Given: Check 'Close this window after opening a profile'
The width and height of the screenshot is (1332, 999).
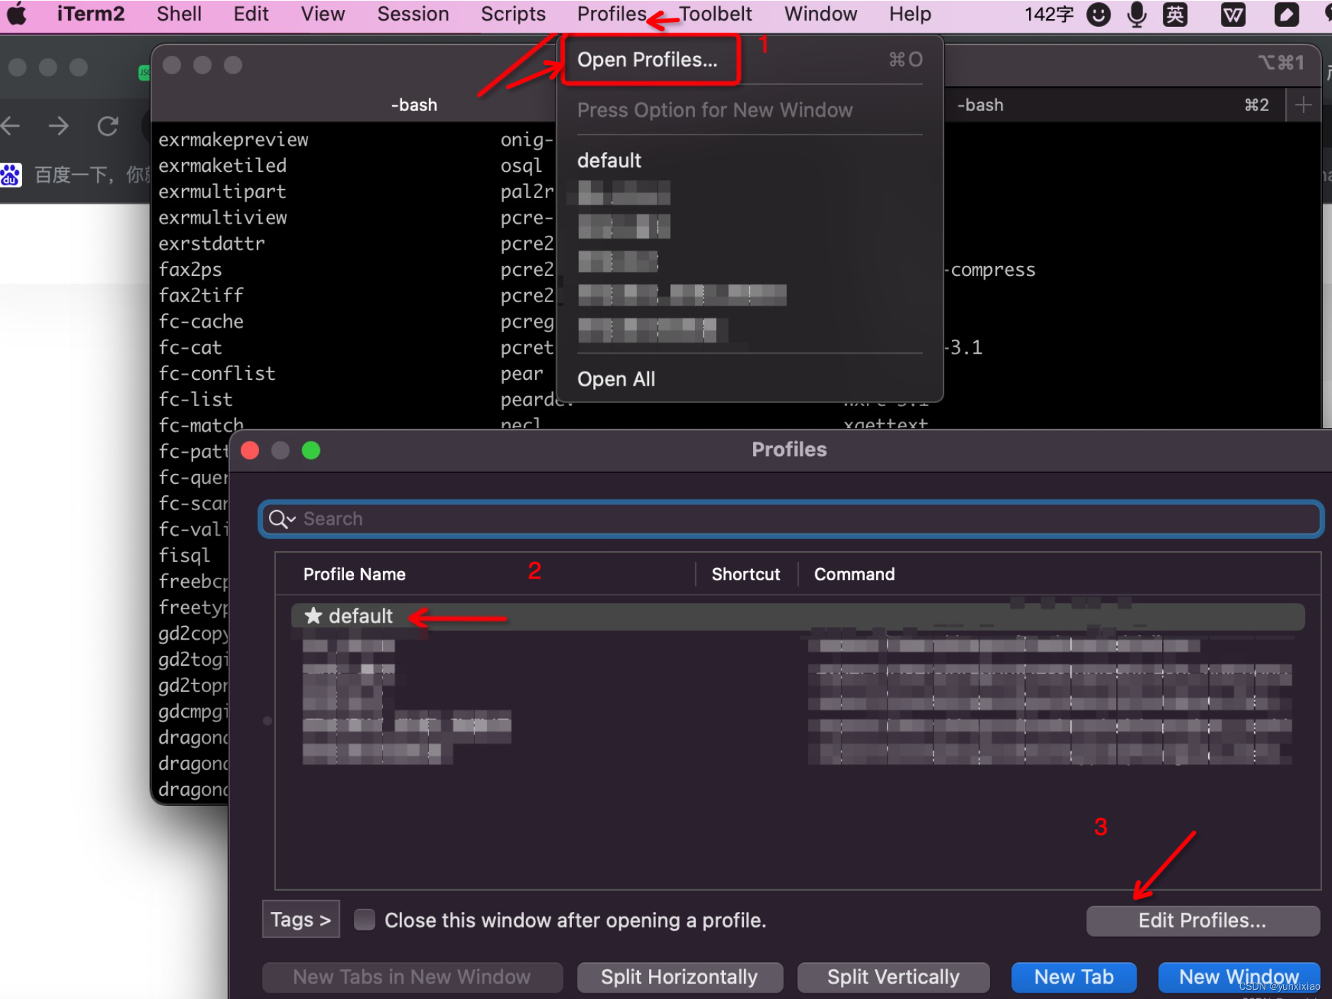Looking at the screenshot, I should (364, 919).
